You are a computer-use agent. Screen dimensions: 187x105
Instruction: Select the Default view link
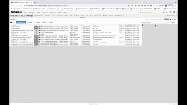click(x=146, y=19)
